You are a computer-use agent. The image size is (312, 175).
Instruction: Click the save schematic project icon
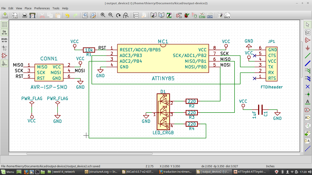pyautogui.click(x=5, y=15)
